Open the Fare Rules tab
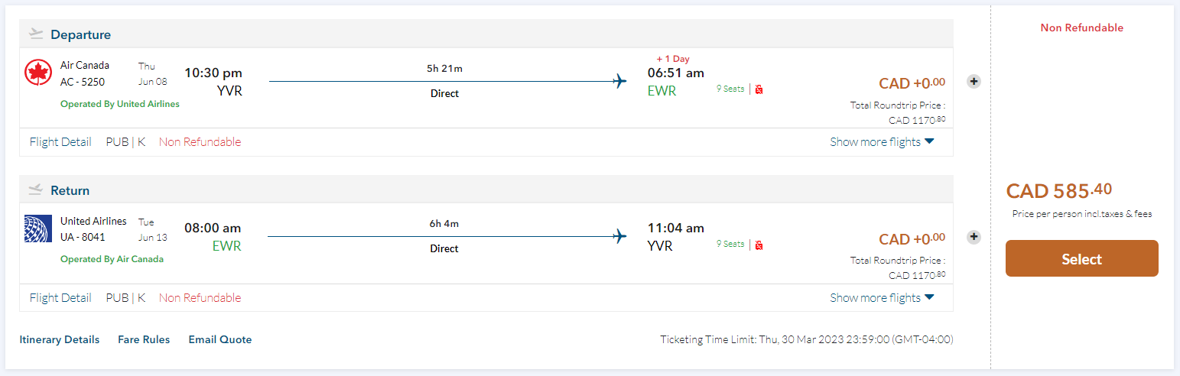The image size is (1180, 376). (x=144, y=339)
